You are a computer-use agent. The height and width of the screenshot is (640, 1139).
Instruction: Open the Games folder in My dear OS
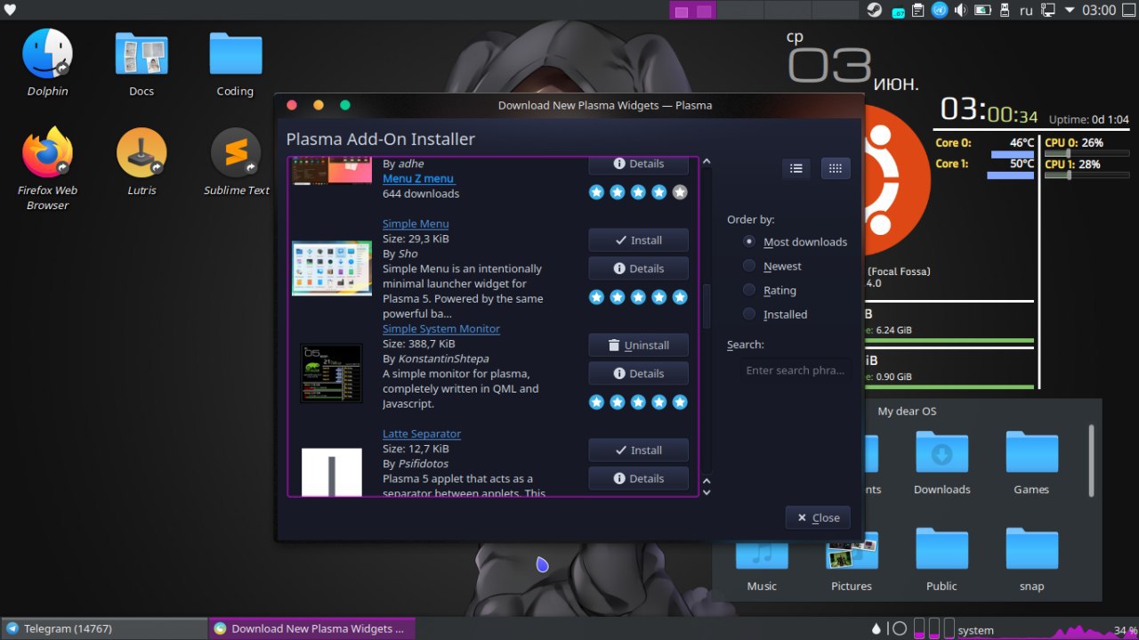pyautogui.click(x=1031, y=463)
